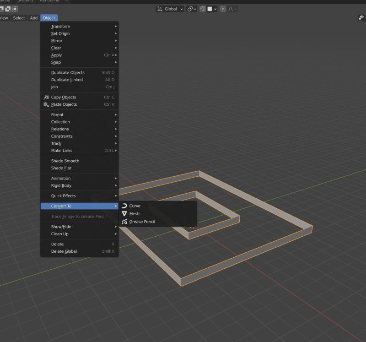Image resolution: width=366 pixels, height=342 pixels.
Task: Click the white snap element square icon
Action: coord(210,9)
